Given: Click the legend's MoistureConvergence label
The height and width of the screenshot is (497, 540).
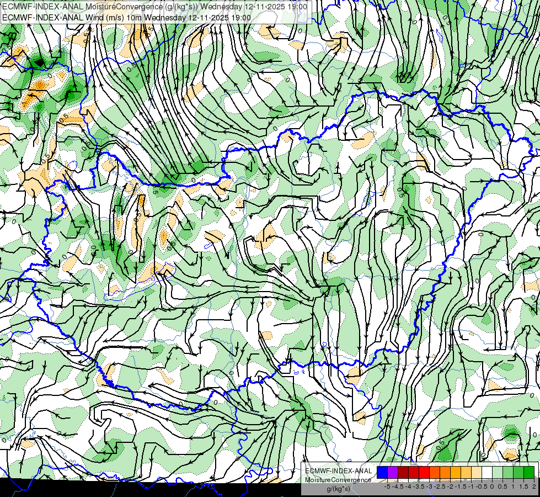Looking at the screenshot, I should [338, 480].
